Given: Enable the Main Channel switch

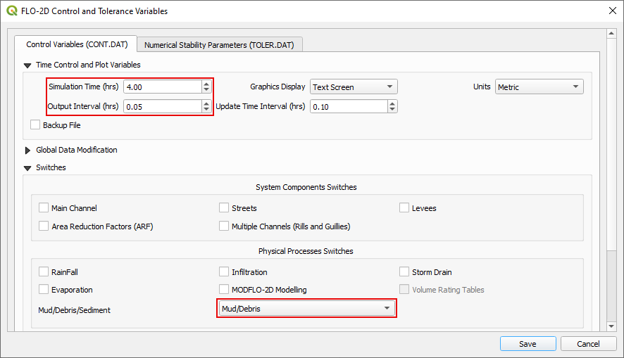Looking at the screenshot, I should pyautogui.click(x=44, y=208).
